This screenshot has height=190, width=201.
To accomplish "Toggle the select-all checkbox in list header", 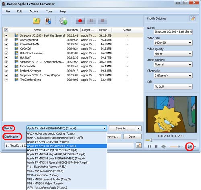I will [6, 30].
